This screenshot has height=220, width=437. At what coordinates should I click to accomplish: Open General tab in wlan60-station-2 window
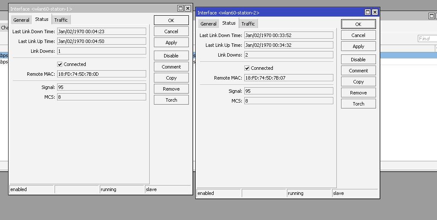(208, 24)
